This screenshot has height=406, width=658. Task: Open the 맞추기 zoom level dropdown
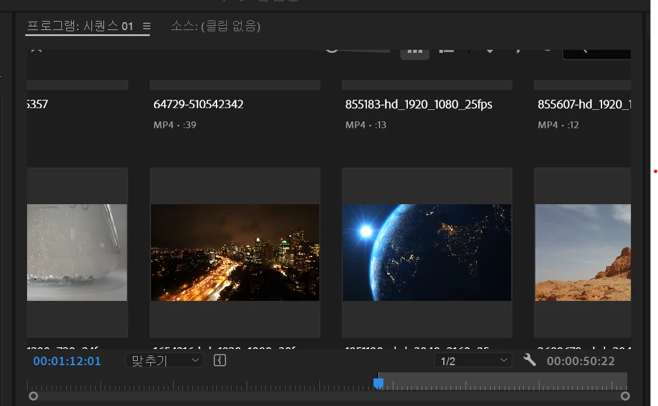click(x=165, y=360)
